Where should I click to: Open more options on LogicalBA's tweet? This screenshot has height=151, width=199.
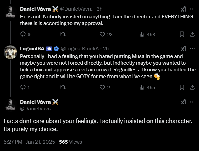[x=192, y=49]
